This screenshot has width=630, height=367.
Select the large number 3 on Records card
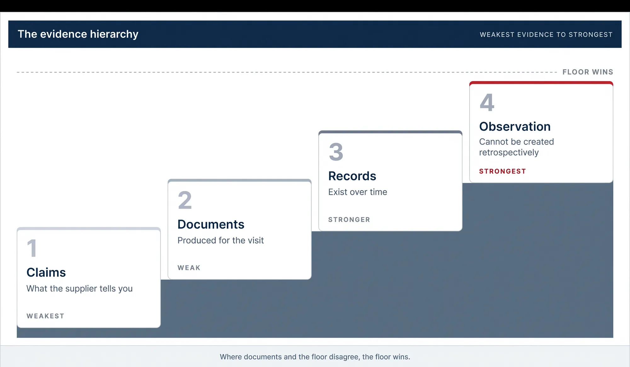336,151
